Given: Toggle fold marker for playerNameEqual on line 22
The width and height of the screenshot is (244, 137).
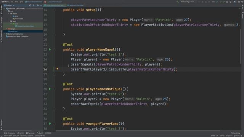Looking at the screenshot, I should click(x=55, y=49).
